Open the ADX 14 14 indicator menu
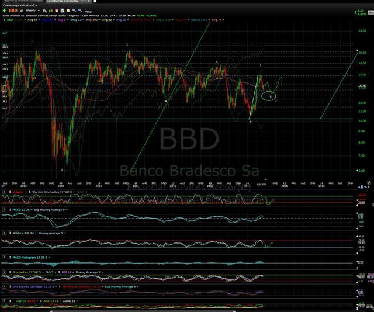The image size is (374, 312). click(52, 301)
